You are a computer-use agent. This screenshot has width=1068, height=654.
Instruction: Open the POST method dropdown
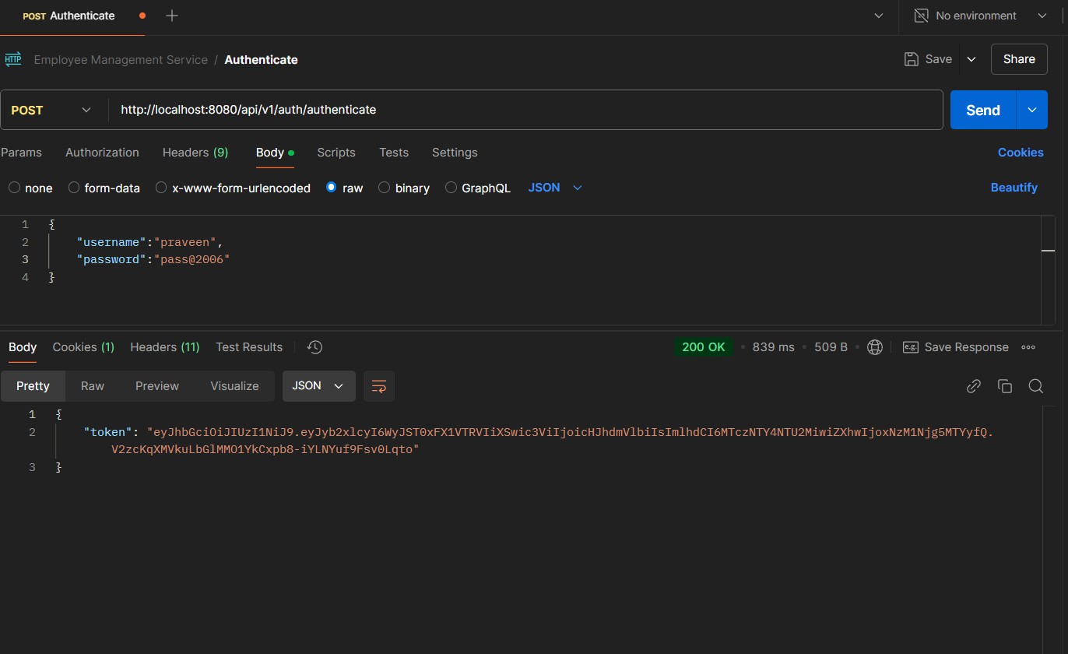51,110
